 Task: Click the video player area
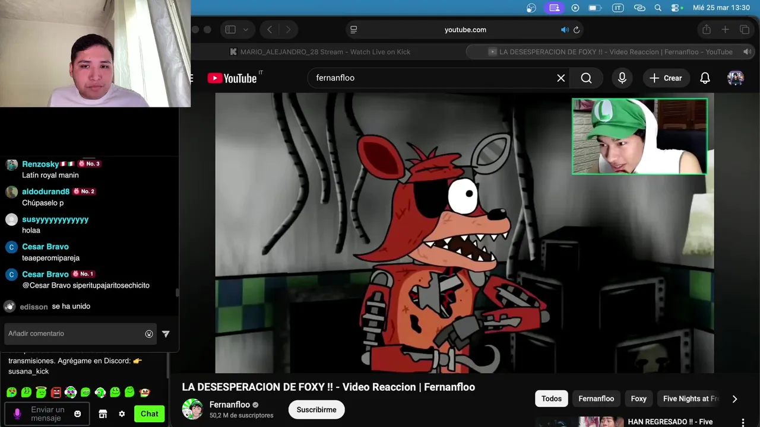tap(464, 232)
